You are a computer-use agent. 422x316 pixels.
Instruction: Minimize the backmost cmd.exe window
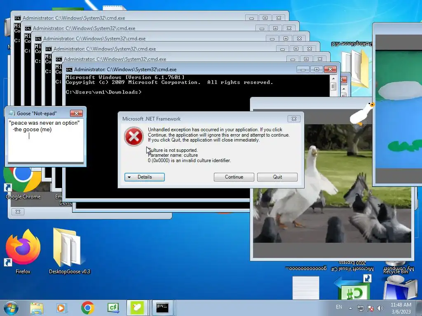coord(252,18)
